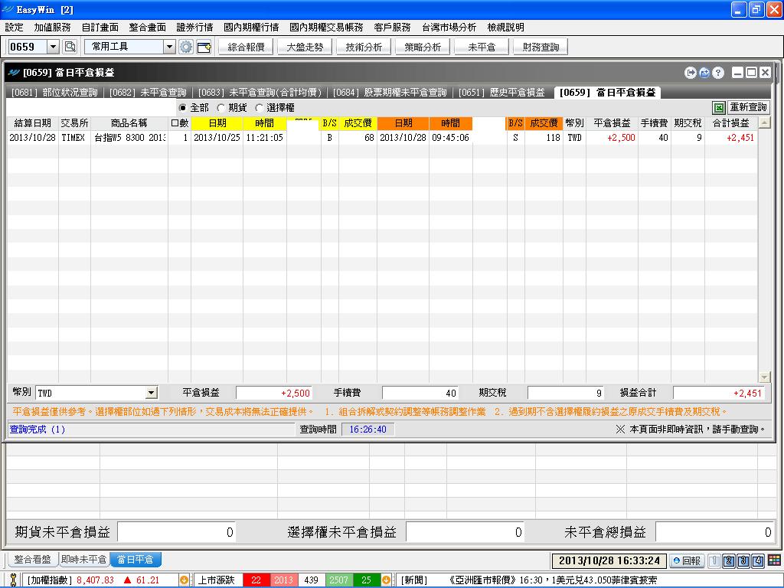Open the colored grid layout icon
The image size is (784, 588).
pyautogui.click(x=774, y=560)
